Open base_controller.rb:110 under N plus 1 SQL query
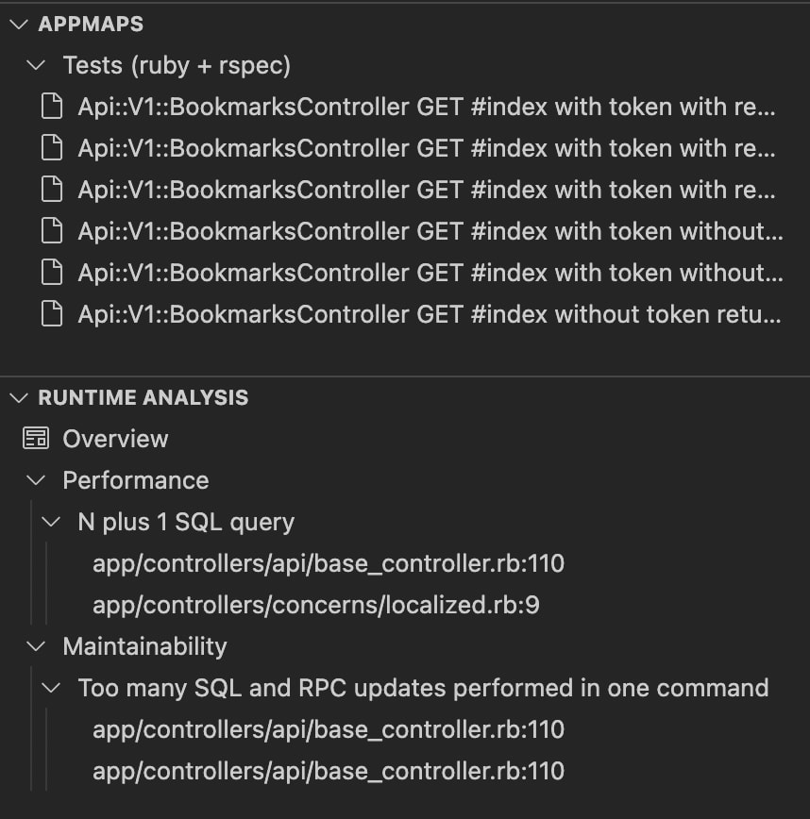The height and width of the screenshot is (819, 810). click(x=329, y=563)
